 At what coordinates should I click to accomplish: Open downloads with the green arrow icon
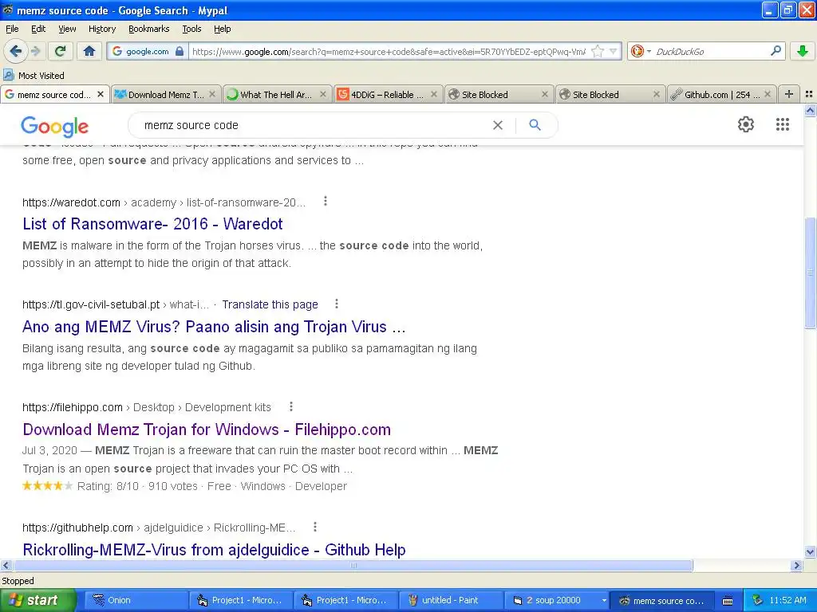click(x=803, y=51)
